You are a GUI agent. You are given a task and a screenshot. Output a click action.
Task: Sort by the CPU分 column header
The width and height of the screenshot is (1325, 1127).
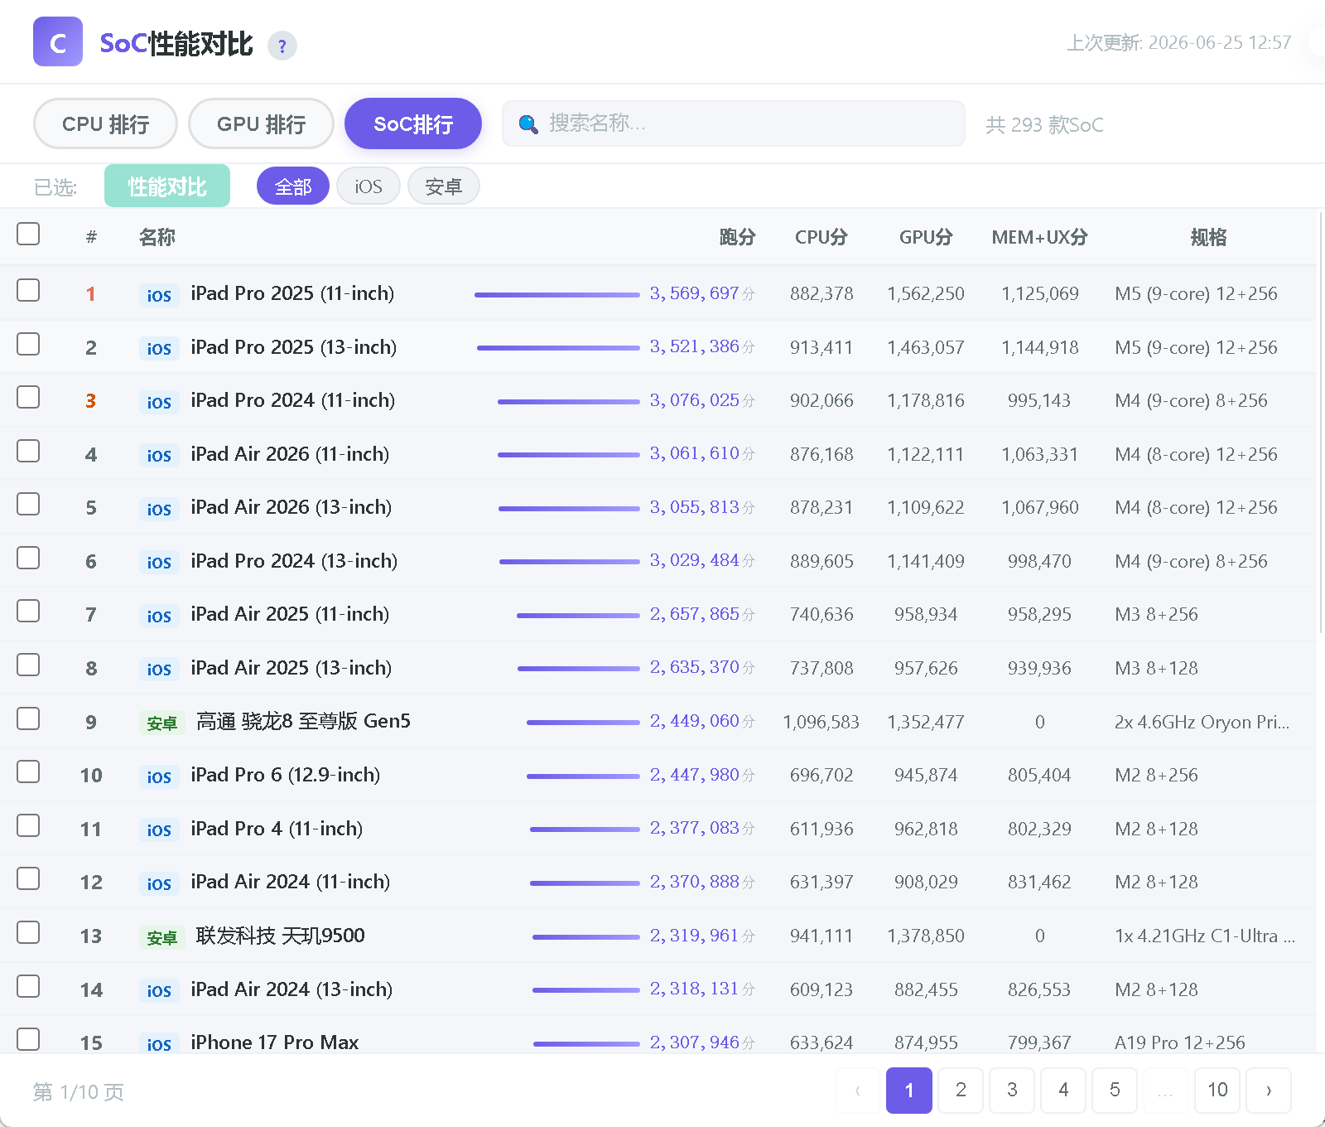tap(821, 237)
